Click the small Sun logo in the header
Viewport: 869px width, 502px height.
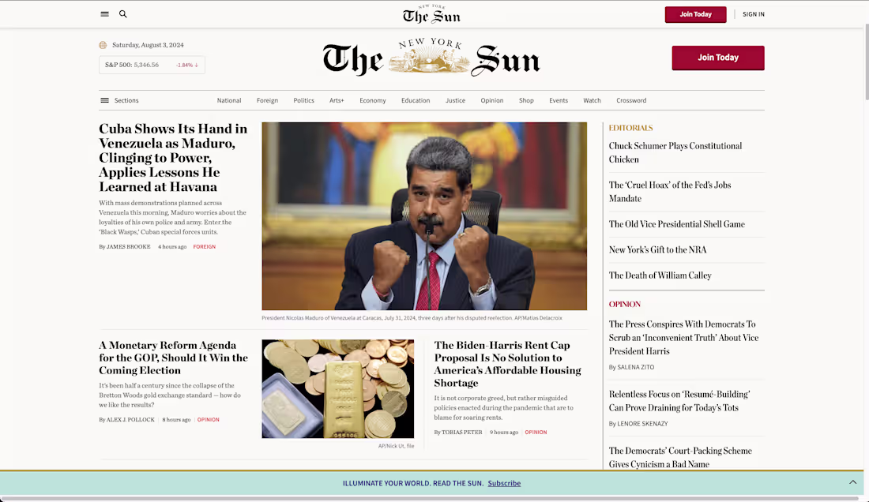[x=431, y=14]
